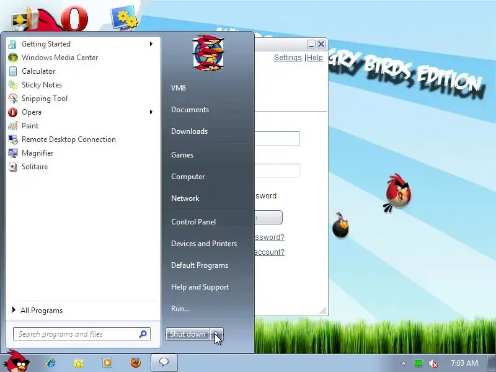Open Network from Start menu
This screenshot has width=496, height=372.
[185, 198]
